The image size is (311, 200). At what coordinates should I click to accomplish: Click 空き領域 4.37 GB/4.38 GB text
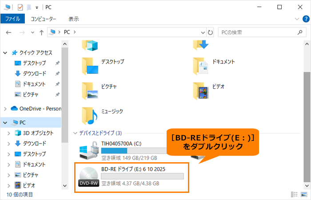[x=130, y=184]
